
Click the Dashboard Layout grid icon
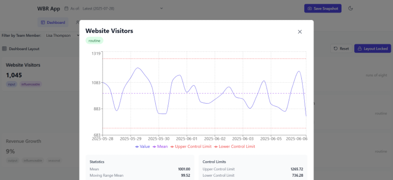click(4, 49)
